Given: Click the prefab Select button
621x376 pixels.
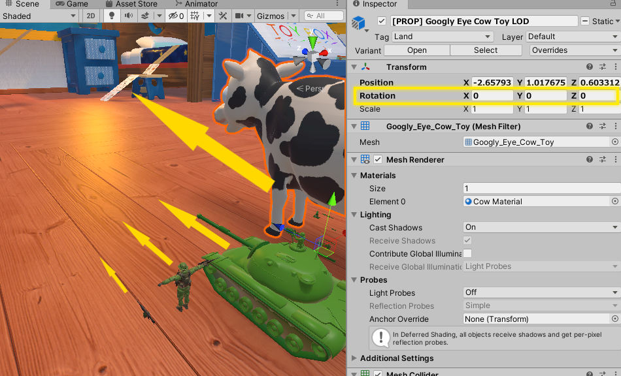Looking at the screenshot, I should (x=486, y=50).
